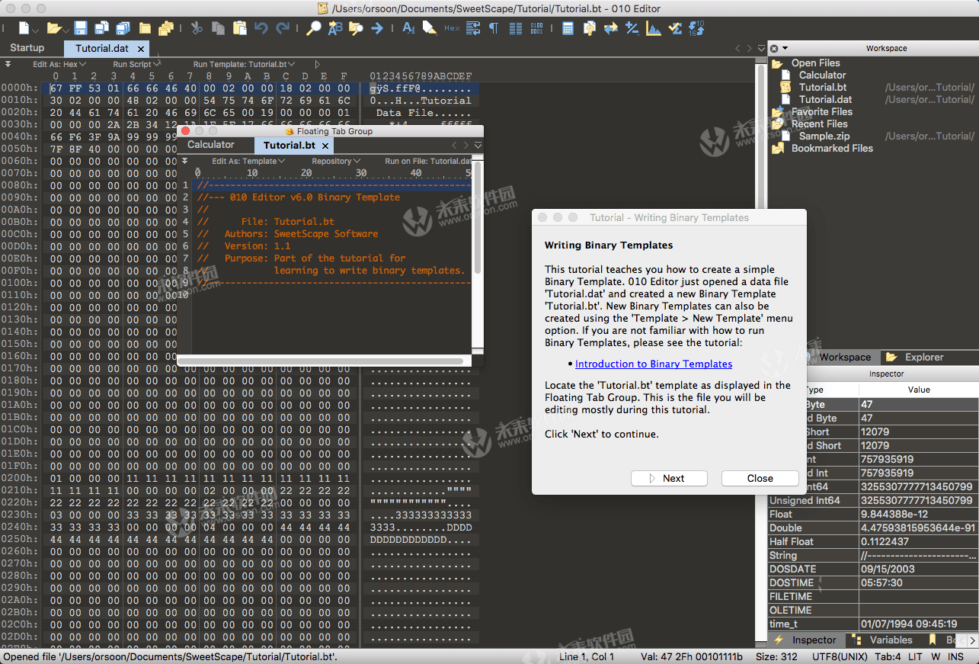This screenshot has height=664, width=979.
Task: Click the Paste clipboard icon
Action: click(239, 28)
